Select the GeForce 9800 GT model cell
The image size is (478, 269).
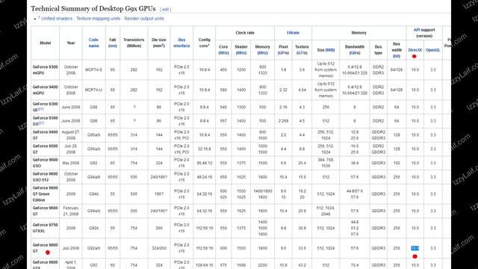[x=45, y=248]
